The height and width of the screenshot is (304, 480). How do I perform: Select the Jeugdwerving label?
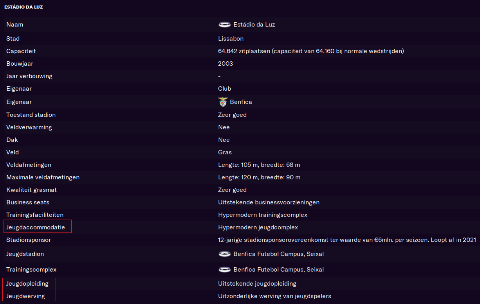(25, 296)
